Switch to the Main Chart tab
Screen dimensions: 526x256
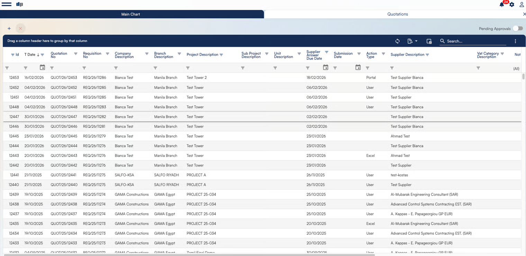click(x=130, y=14)
